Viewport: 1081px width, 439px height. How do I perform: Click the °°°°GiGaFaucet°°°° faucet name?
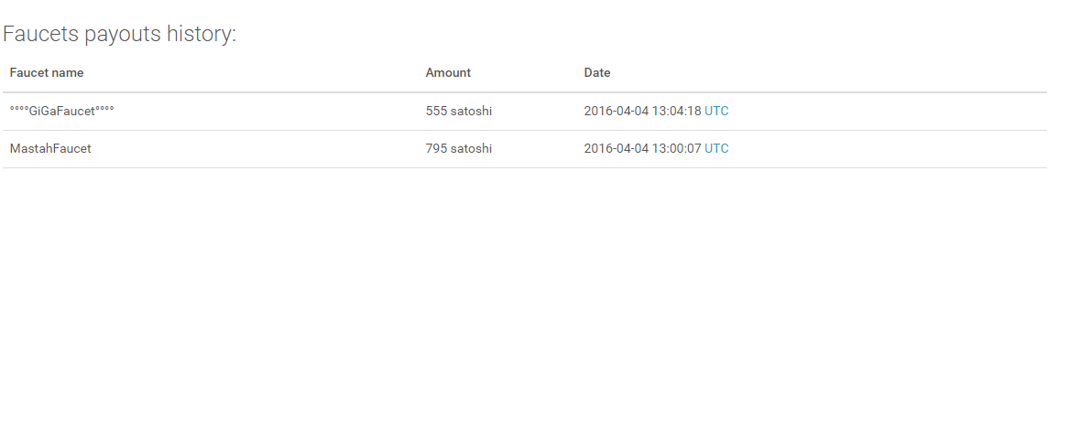pos(61,112)
